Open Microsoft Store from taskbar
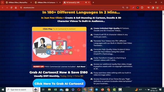The height and width of the screenshot is (92, 164). tap(67, 89)
